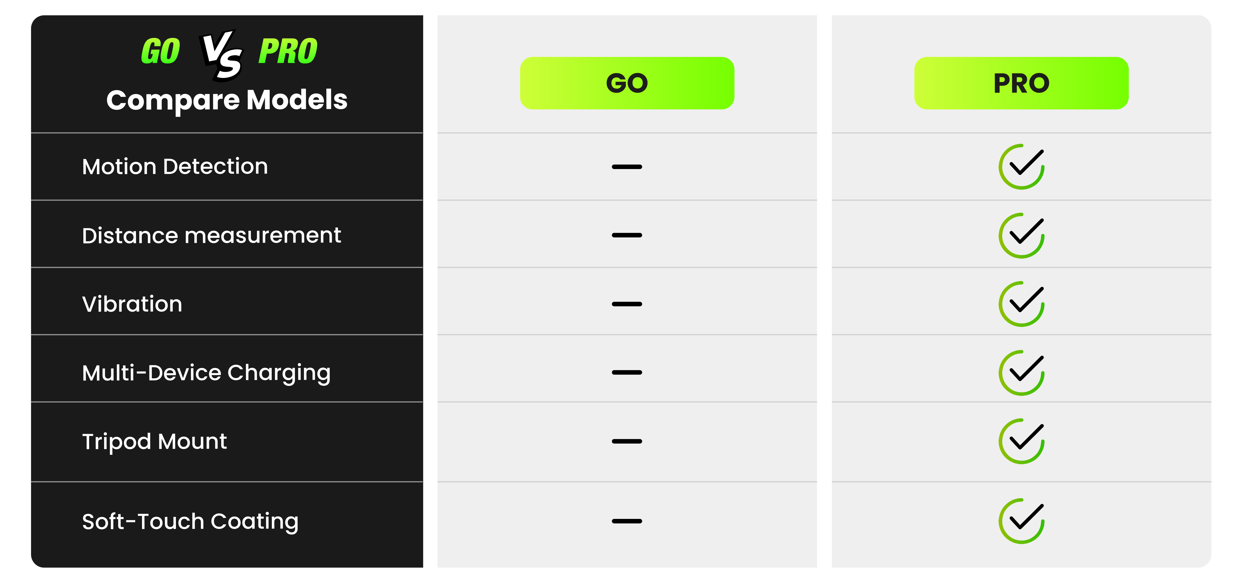
Task: Select the green GO model button
Action: [627, 83]
